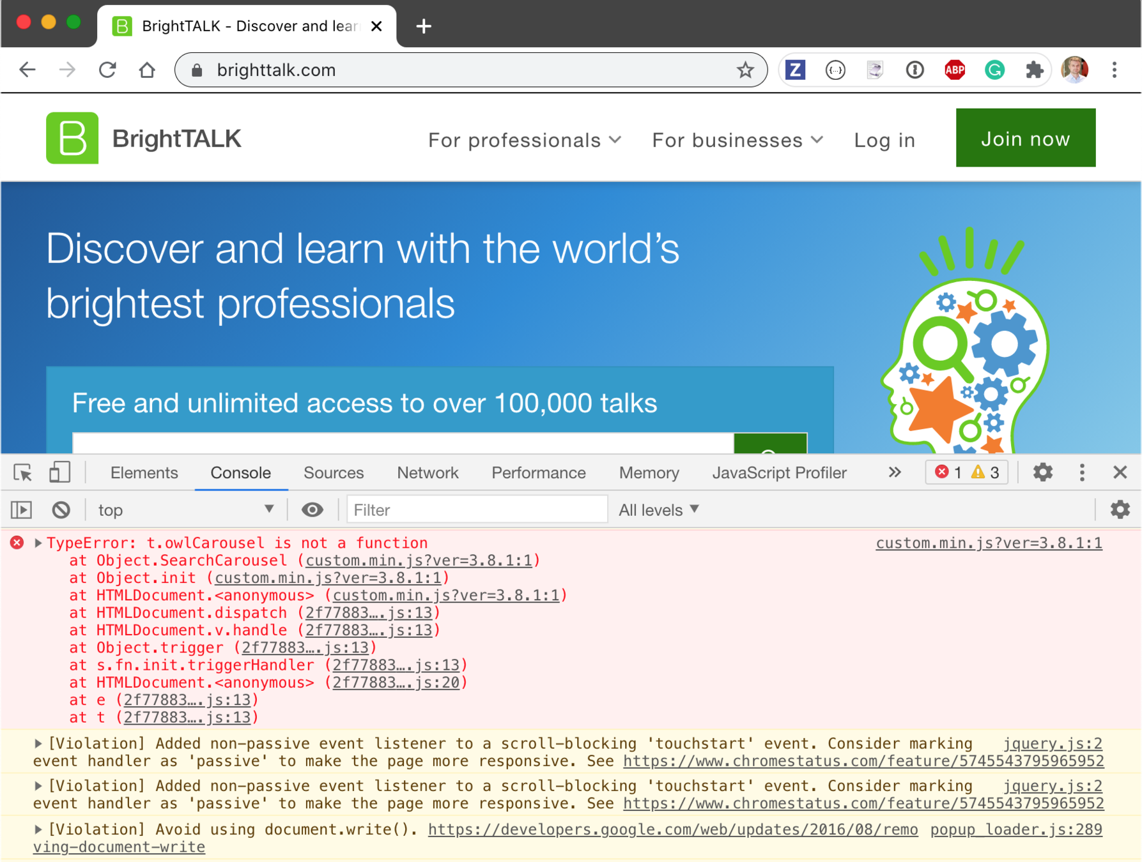Image resolution: width=1142 pixels, height=862 pixels.
Task: Create a live expression with eye icon
Action: (312, 510)
